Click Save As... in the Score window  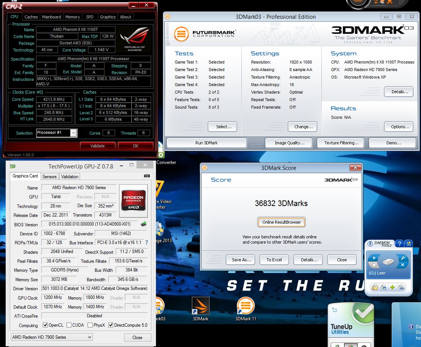[241, 260]
